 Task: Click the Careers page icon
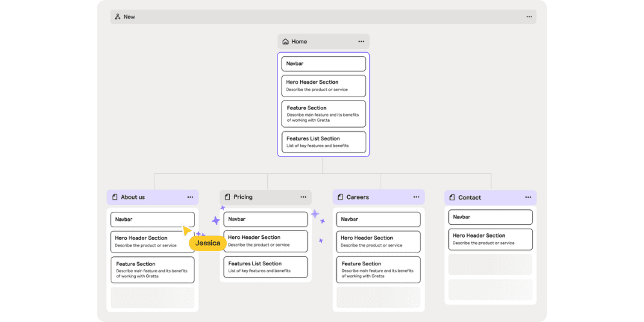[x=340, y=197]
